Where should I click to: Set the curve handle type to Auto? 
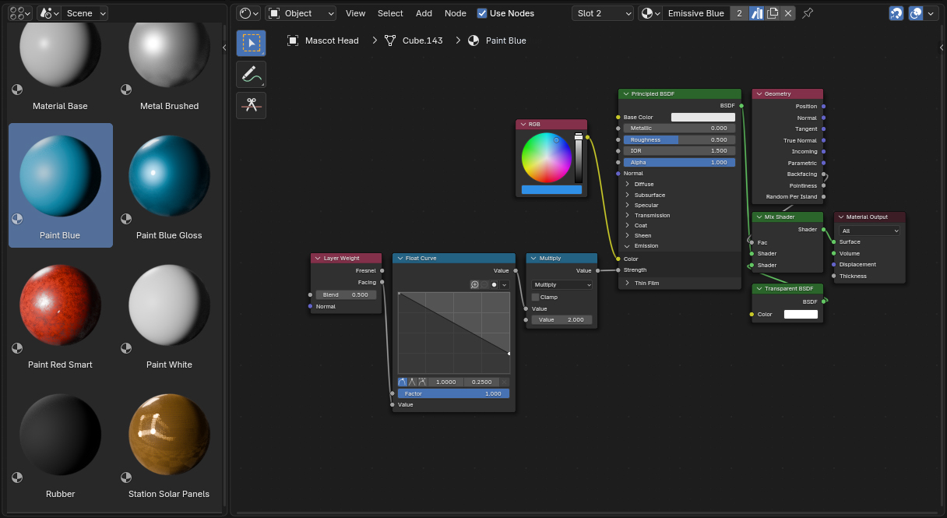tap(403, 382)
